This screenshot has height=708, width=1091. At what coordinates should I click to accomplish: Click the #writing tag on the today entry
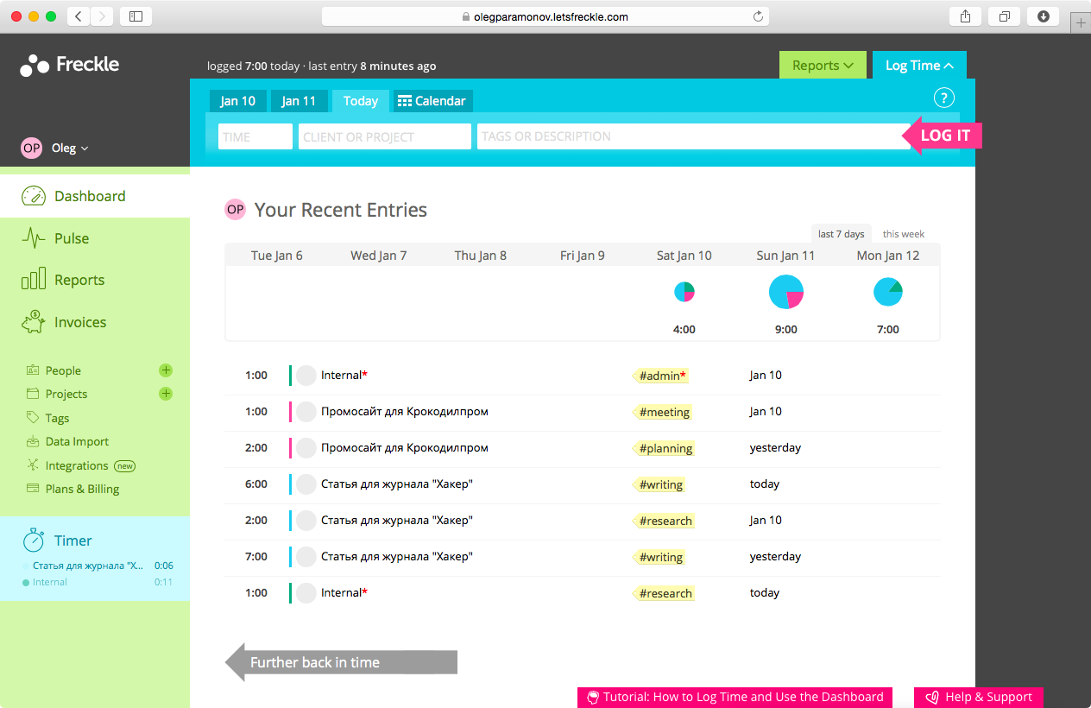660,484
